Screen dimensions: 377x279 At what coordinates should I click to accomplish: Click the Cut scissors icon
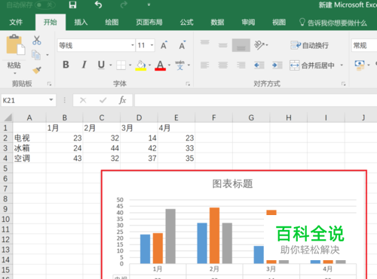point(37,40)
